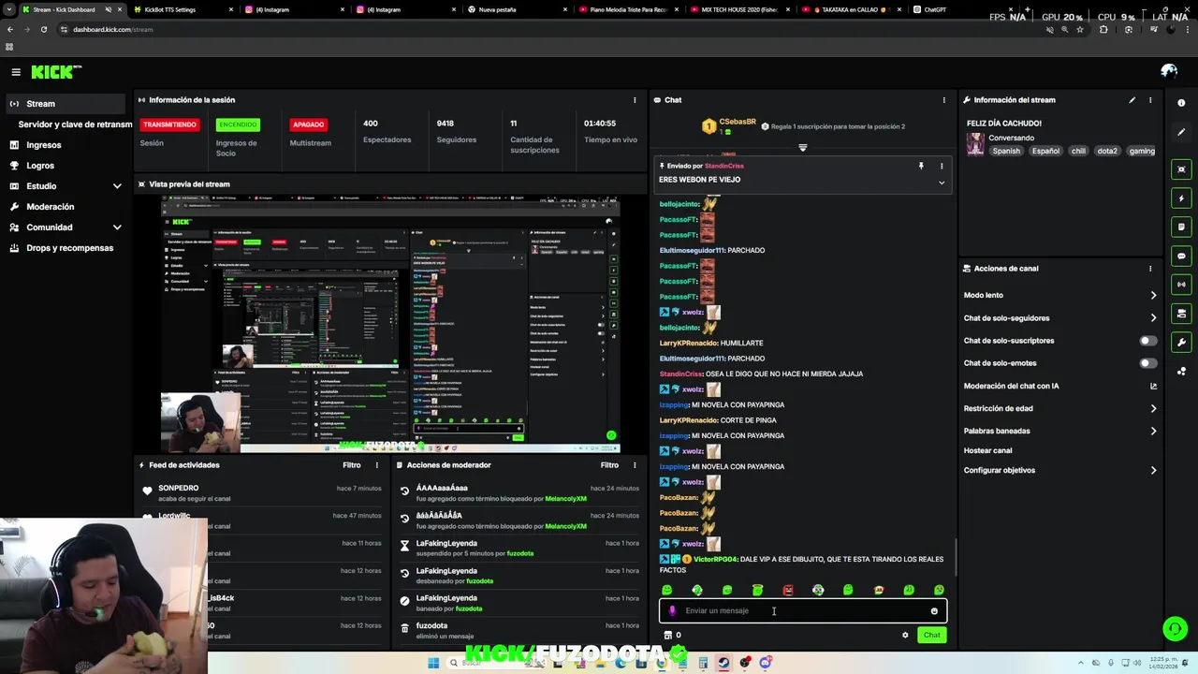The width and height of the screenshot is (1198, 674).
Task: Open Acciones de canal three-dot menu
Action: click(x=1150, y=269)
